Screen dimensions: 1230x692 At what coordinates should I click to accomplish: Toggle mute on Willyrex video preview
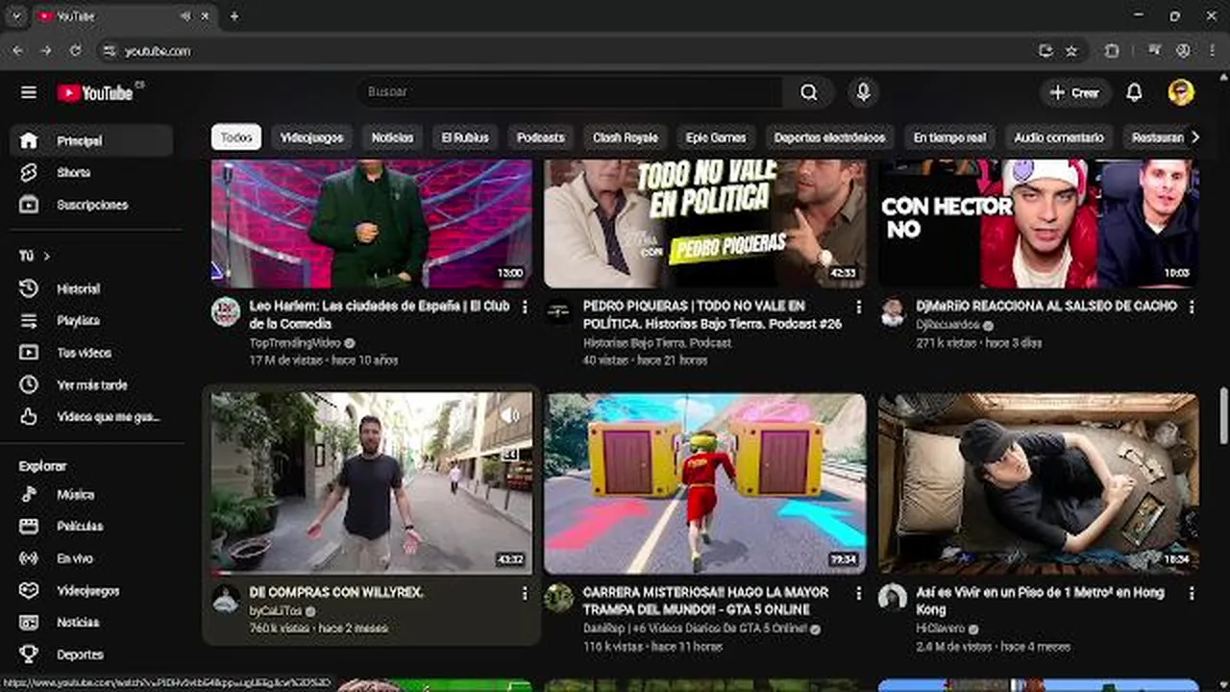pos(510,415)
